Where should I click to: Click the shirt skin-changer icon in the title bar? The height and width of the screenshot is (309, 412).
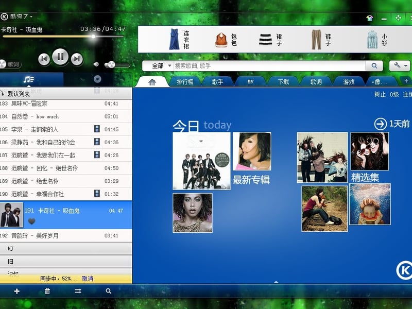[370, 18]
